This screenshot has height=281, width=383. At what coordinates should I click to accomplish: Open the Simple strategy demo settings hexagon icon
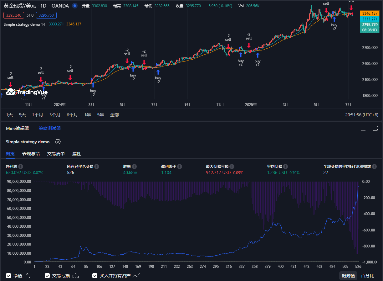click(58, 142)
